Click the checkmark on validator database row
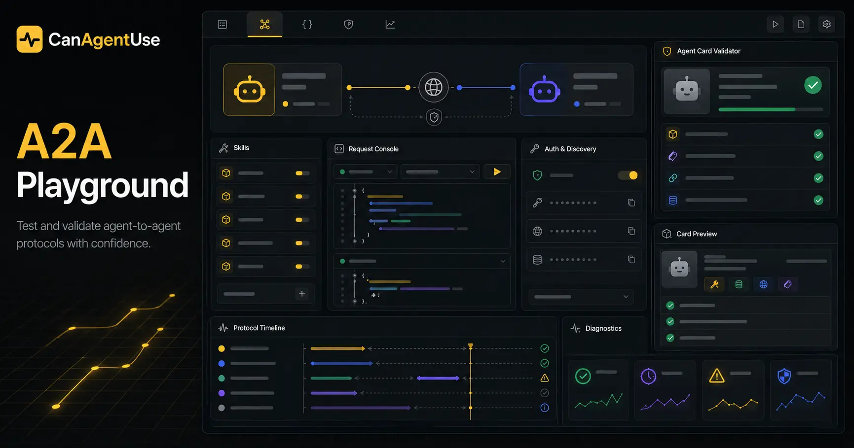 [818, 200]
